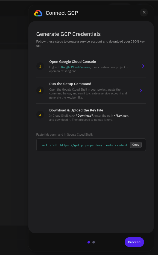Viewport: 158px width, 255px height.
Task: Click the step 1 number badge
Action: tap(40, 66)
